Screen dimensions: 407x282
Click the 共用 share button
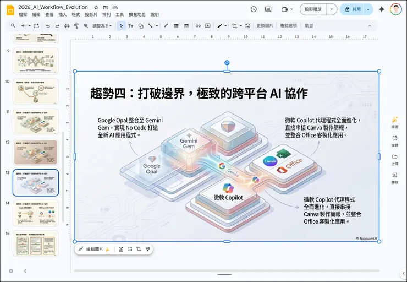[x=353, y=9]
